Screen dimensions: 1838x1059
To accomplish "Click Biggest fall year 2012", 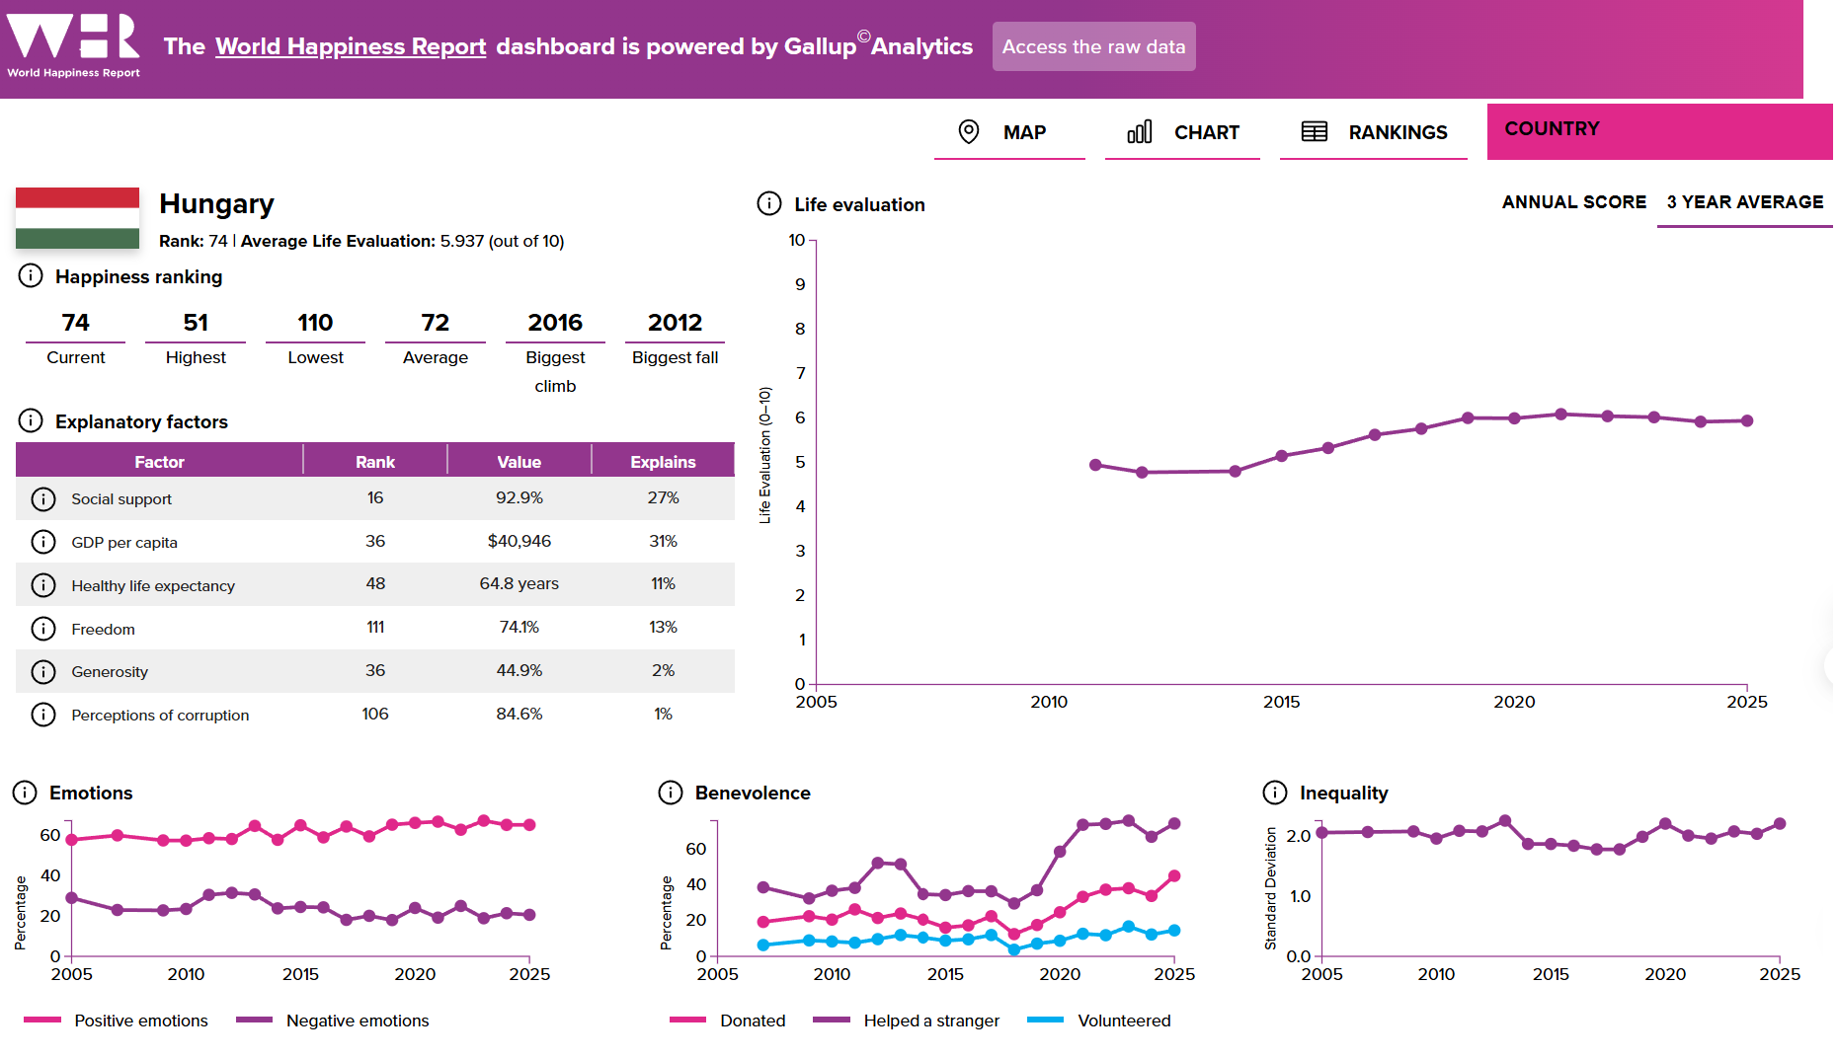I will (676, 323).
